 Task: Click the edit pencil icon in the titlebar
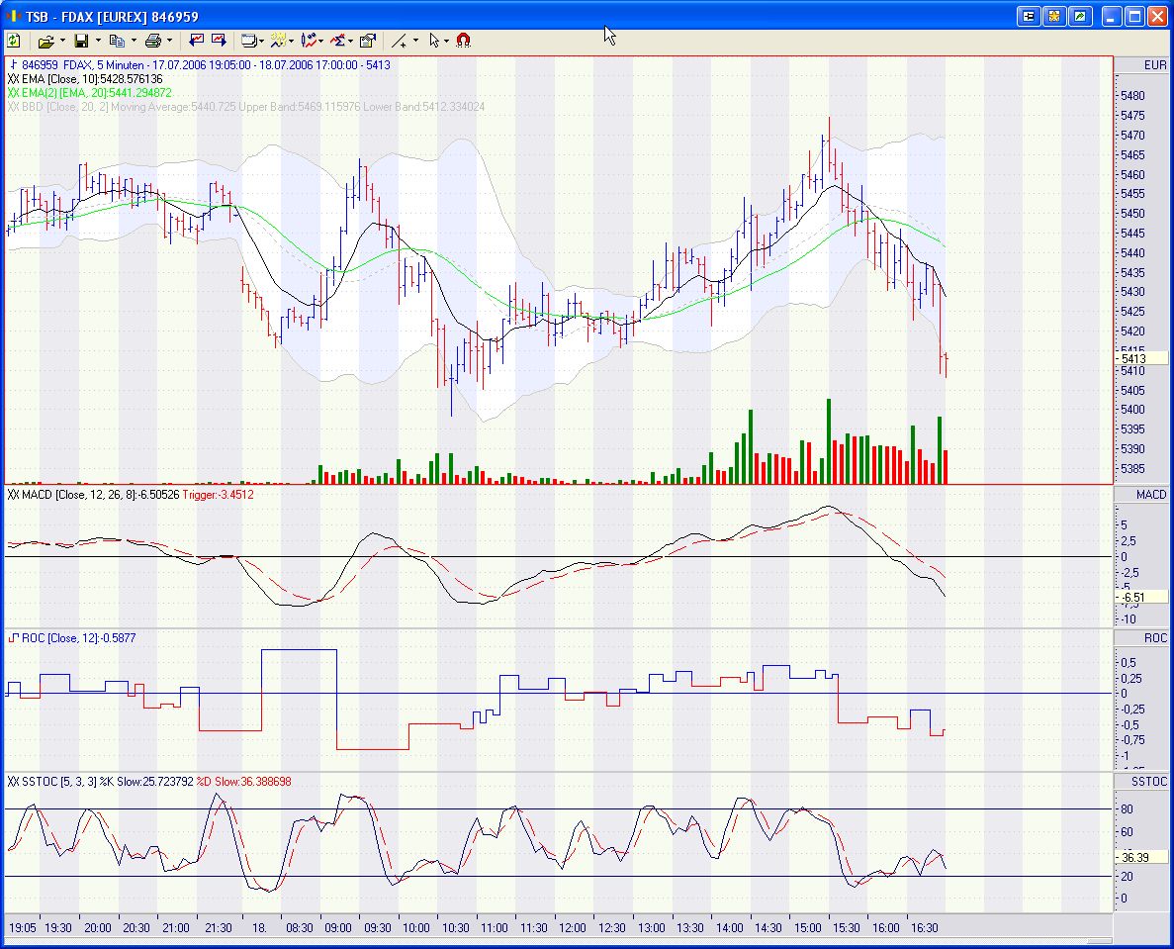pyautogui.click(x=1081, y=16)
